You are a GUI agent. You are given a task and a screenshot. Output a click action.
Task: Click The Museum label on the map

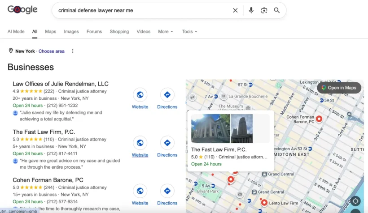point(231,106)
